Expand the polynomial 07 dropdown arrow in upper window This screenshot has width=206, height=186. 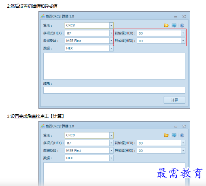[x=111, y=33]
